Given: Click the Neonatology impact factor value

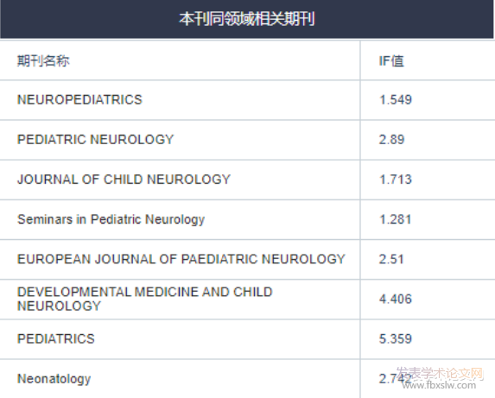Looking at the screenshot, I should pyautogui.click(x=396, y=379).
